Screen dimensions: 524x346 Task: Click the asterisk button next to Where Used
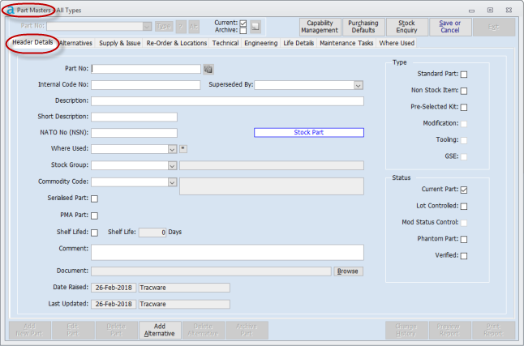[x=183, y=148]
